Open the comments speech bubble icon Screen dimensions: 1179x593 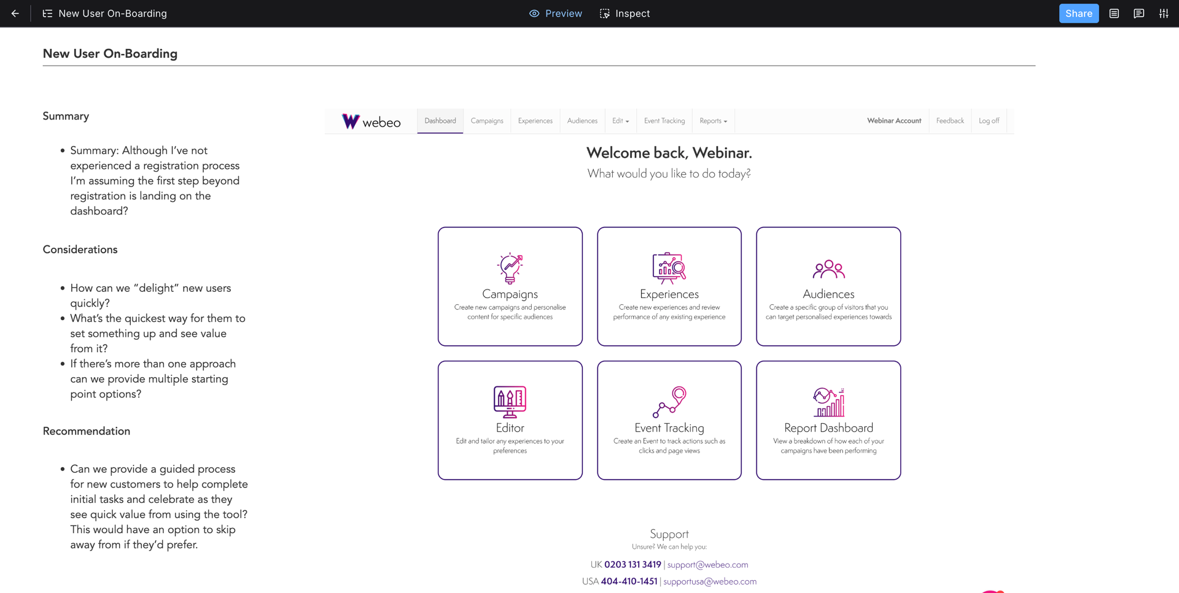pos(1138,13)
